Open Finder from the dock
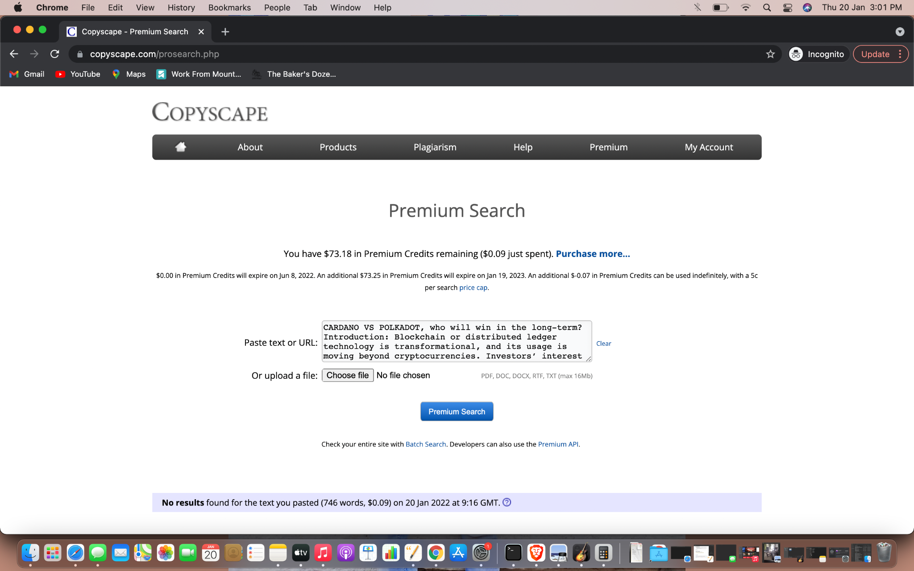 [x=30, y=553]
